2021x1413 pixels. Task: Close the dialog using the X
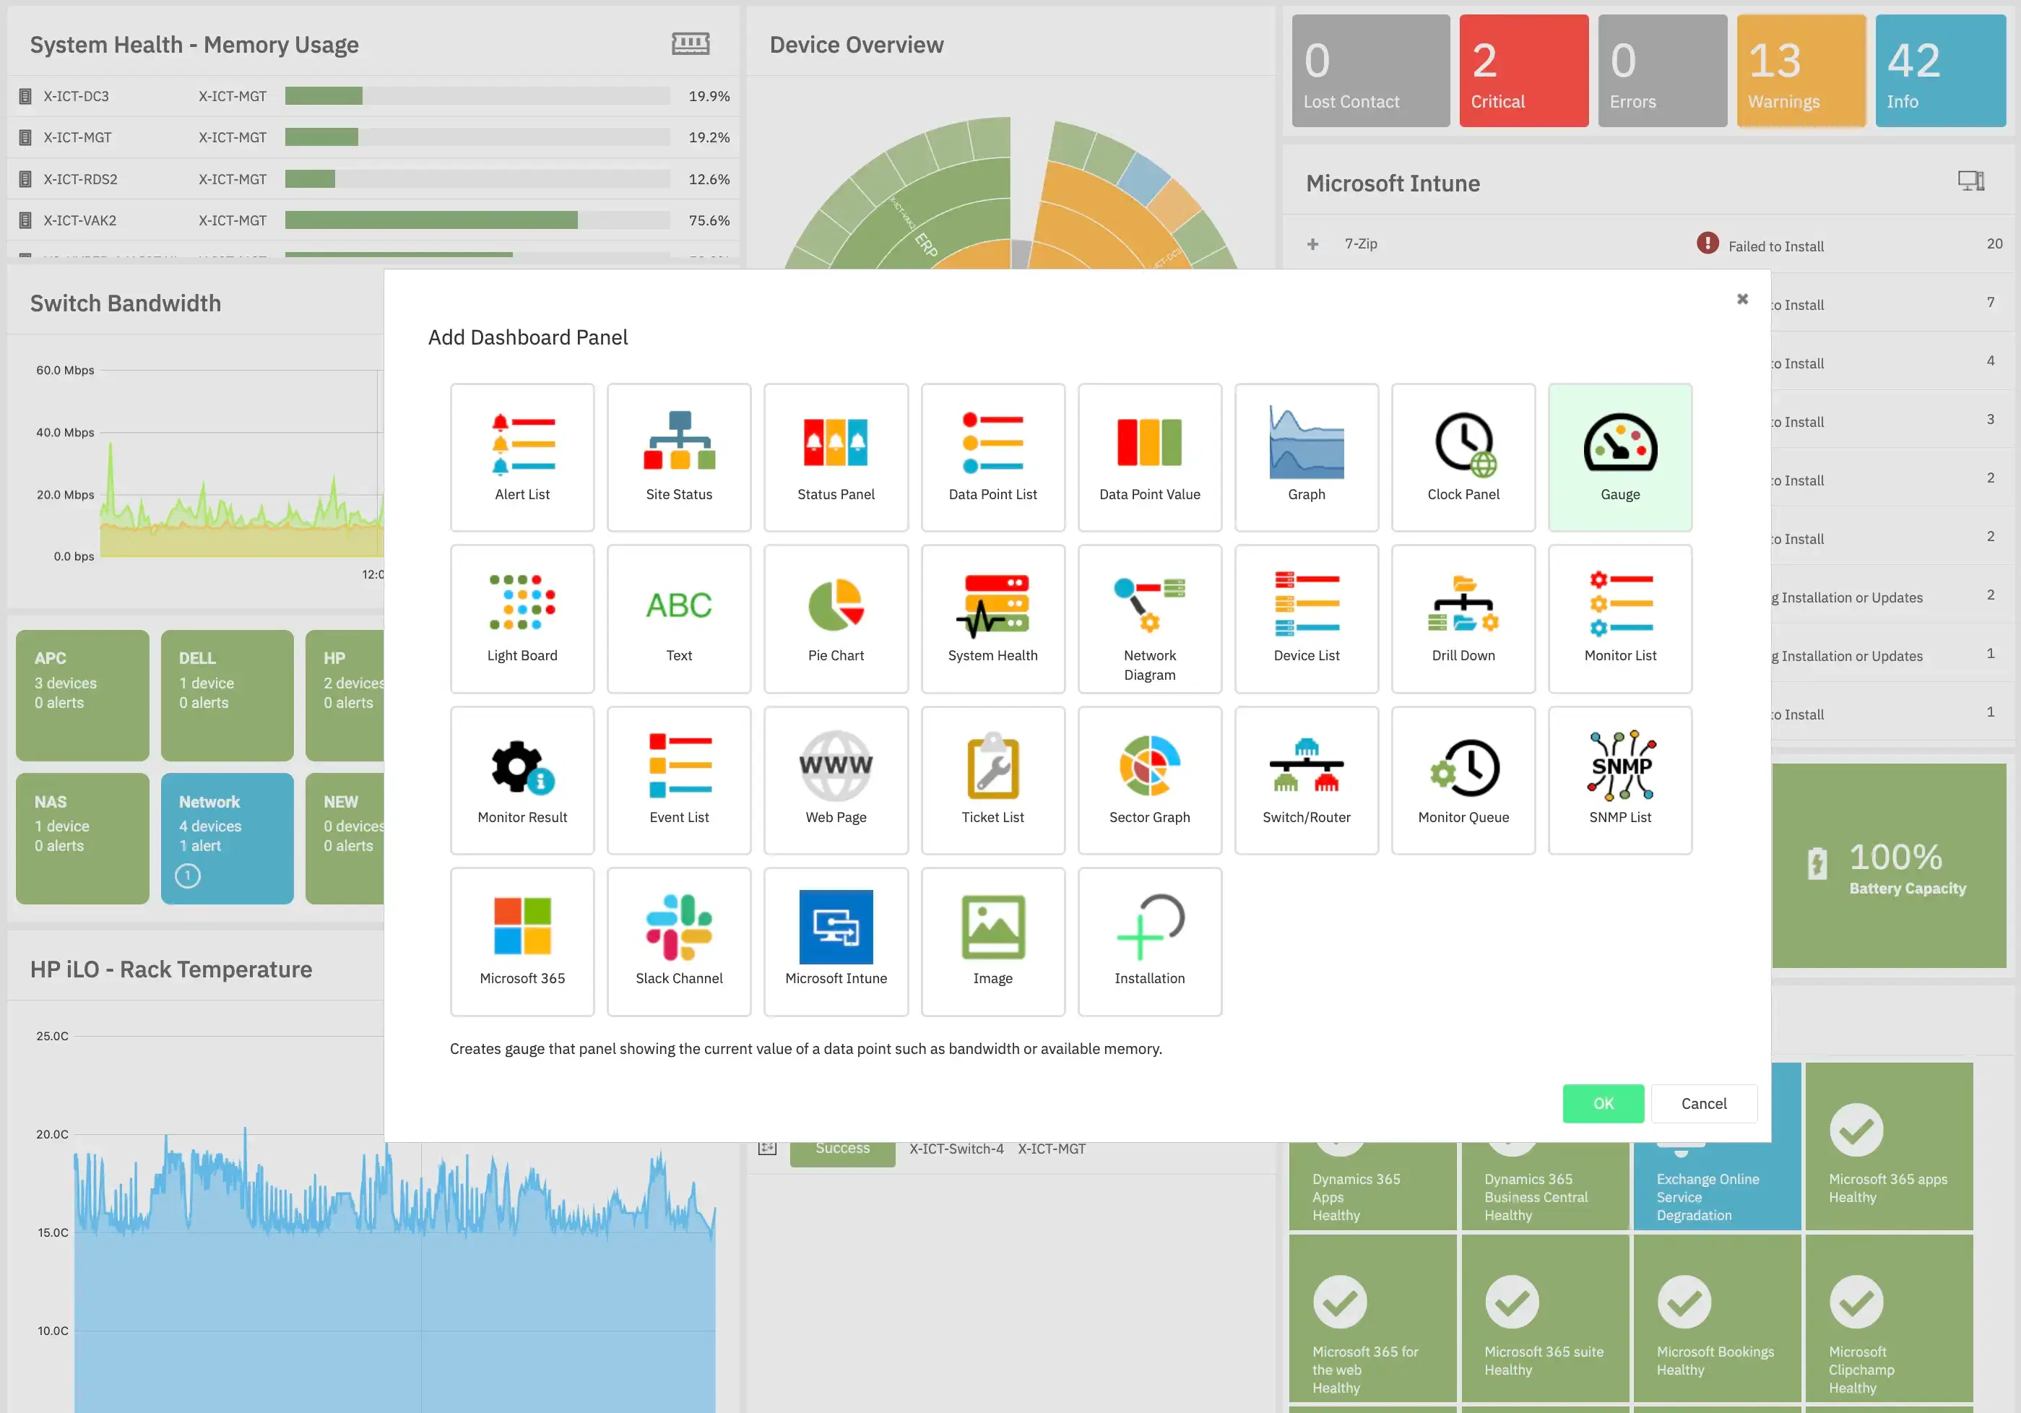[x=1743, y=298]
